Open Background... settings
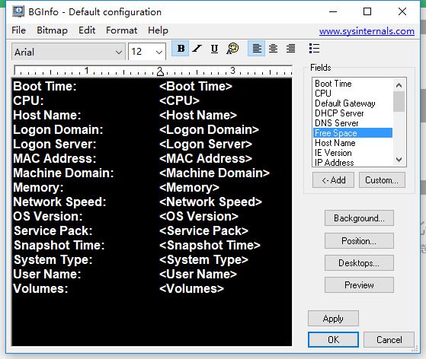Screen dimensions: 426x359 click(359, 218)
